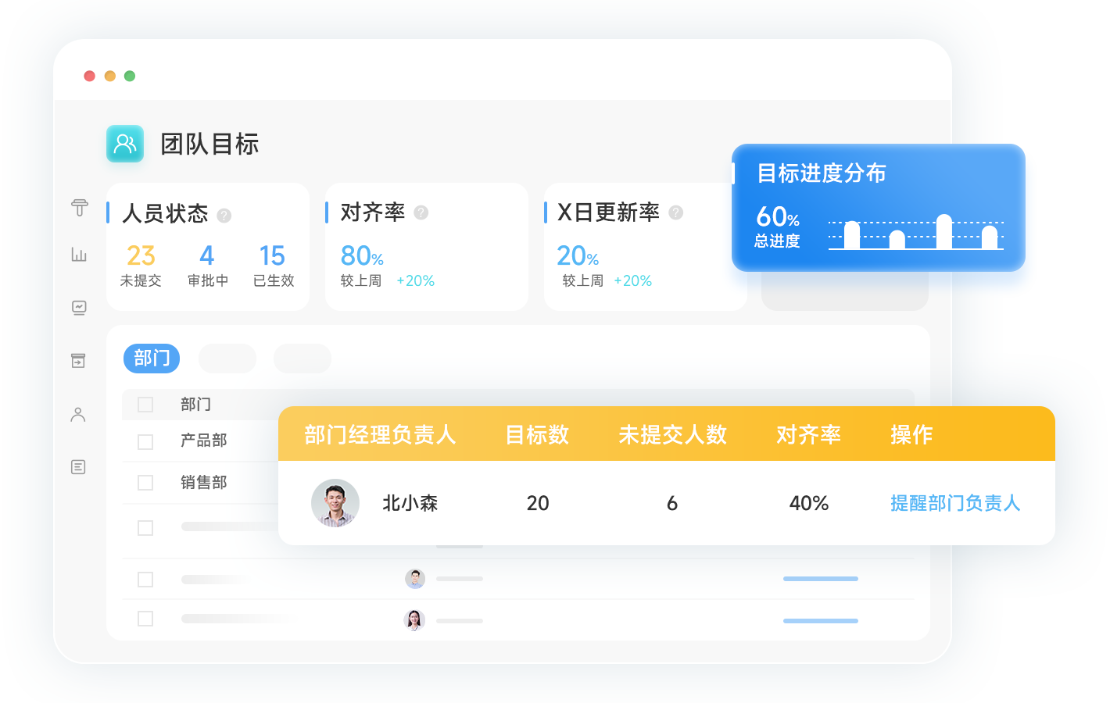This screenshot has height=703, width=1110.
Task: Select the 销售部 row checkbox
Action: [x=145, y=483]
